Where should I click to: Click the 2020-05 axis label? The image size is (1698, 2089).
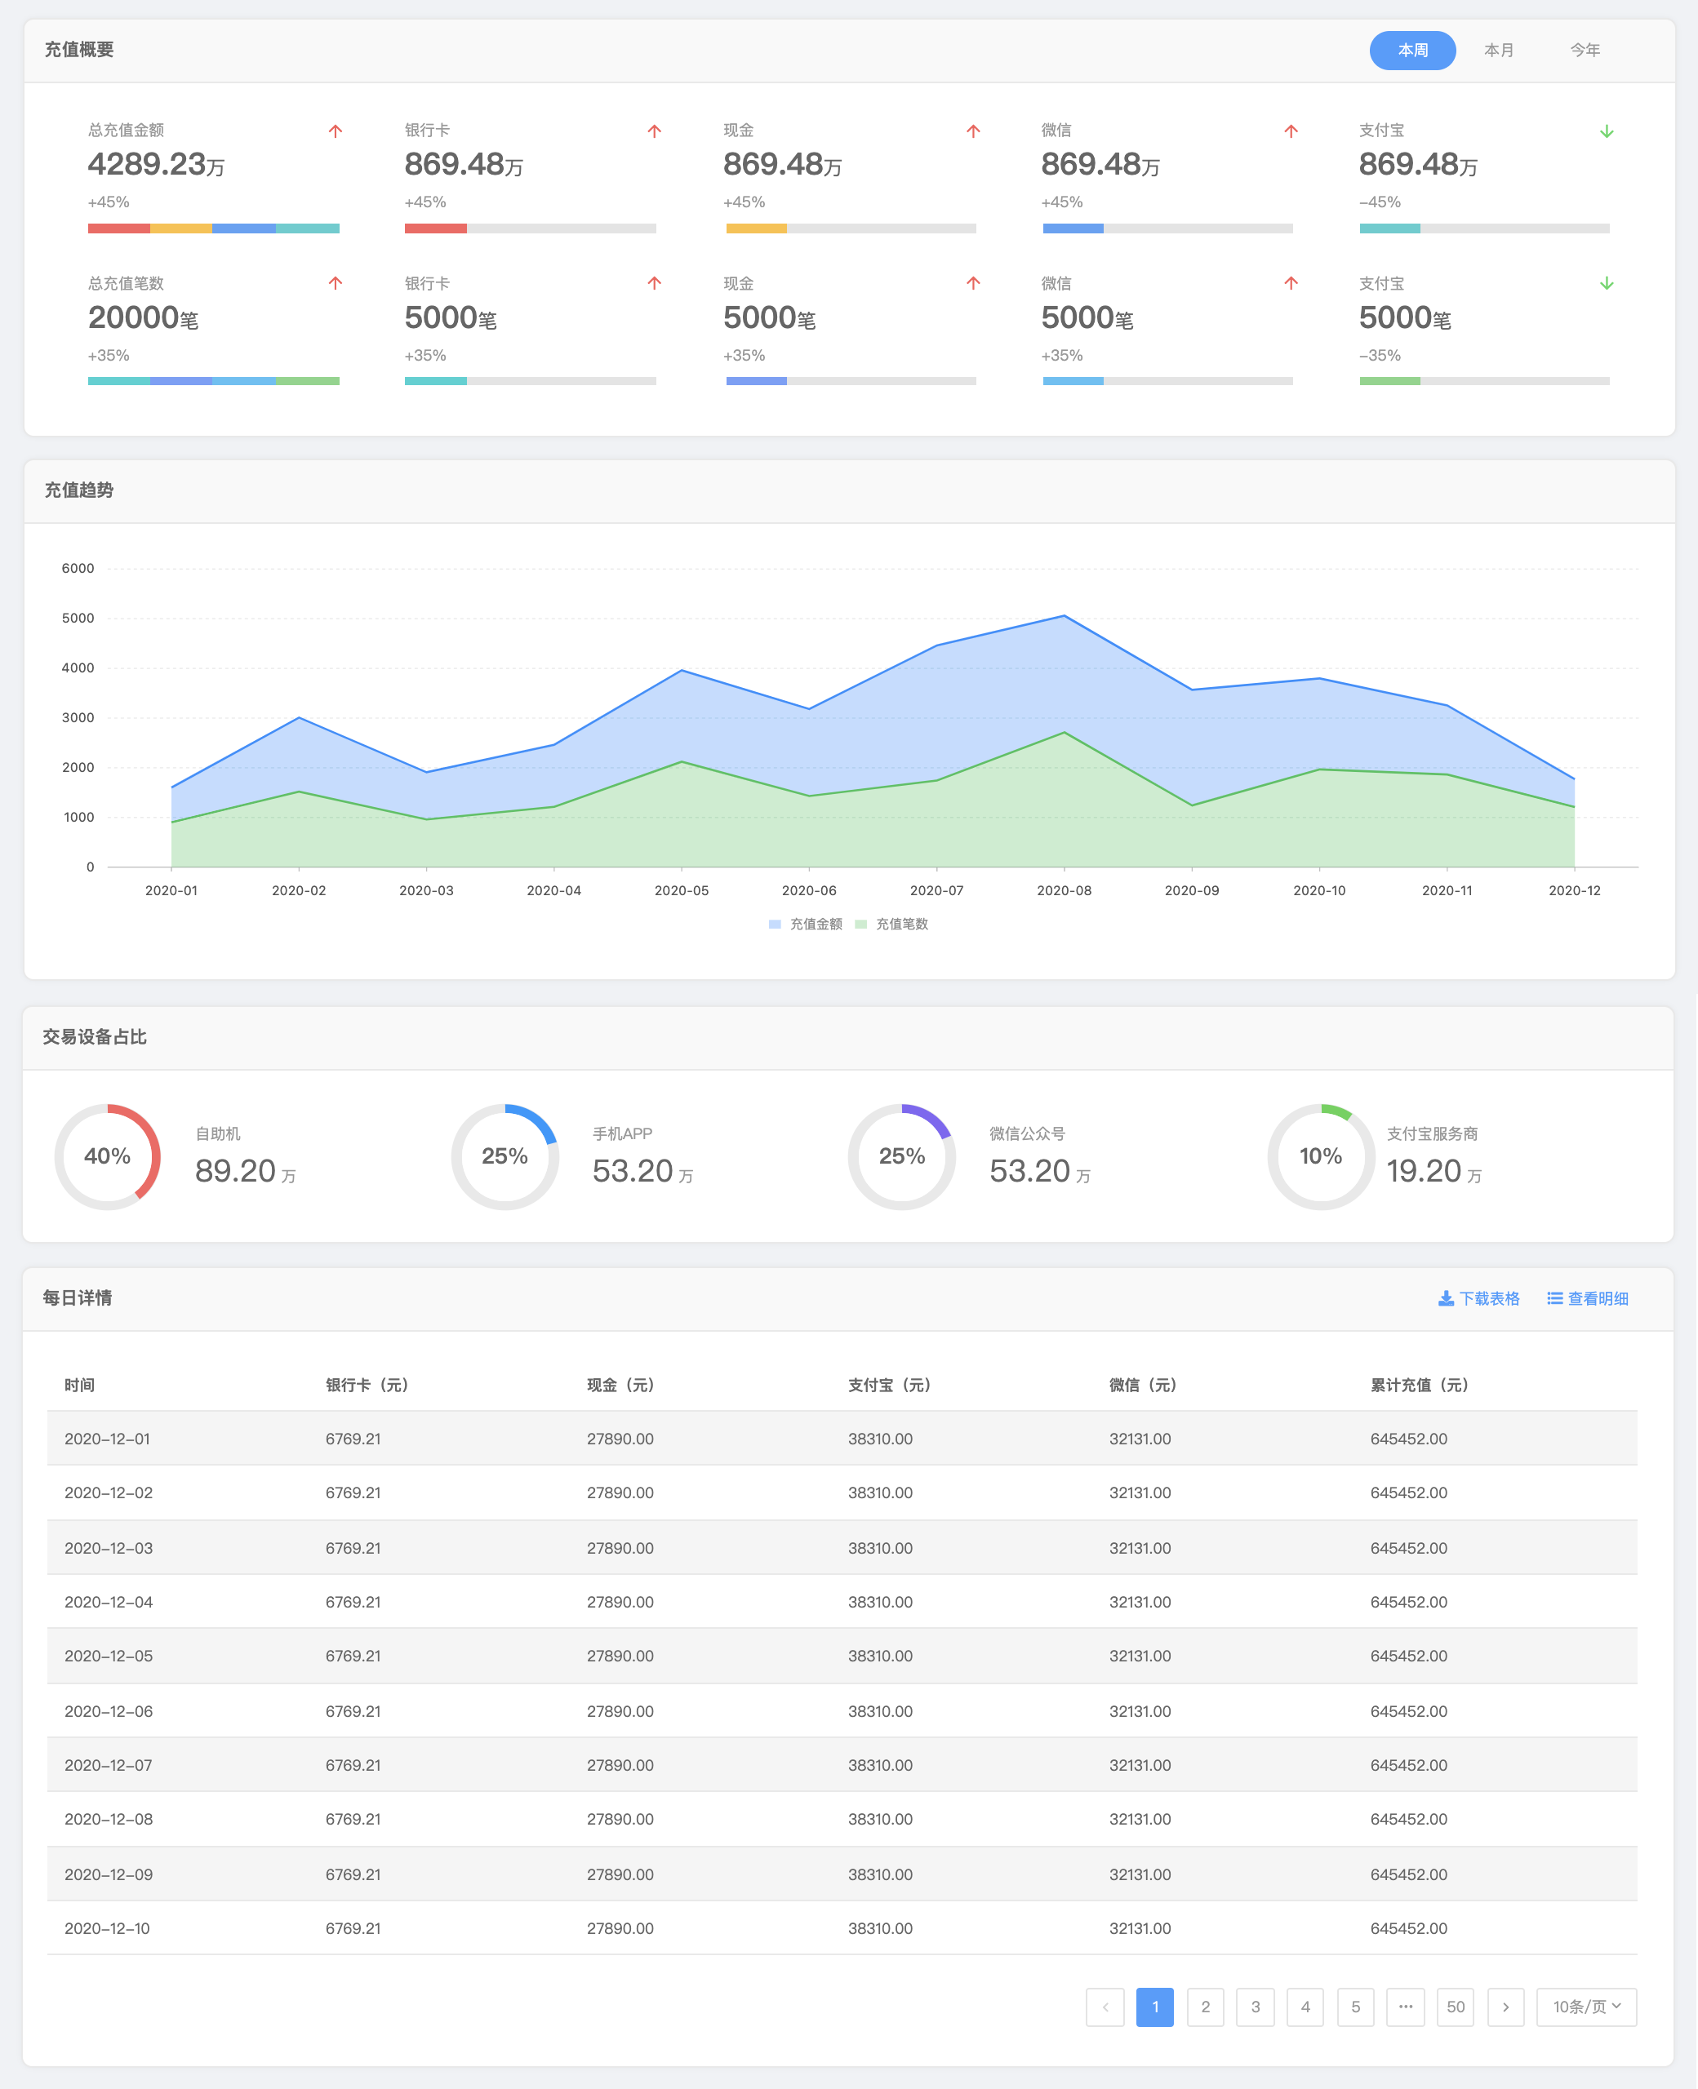pos(682,890)
